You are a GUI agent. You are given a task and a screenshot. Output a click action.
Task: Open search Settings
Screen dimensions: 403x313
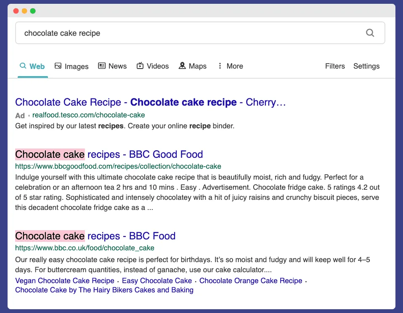[x=366, y=66]
